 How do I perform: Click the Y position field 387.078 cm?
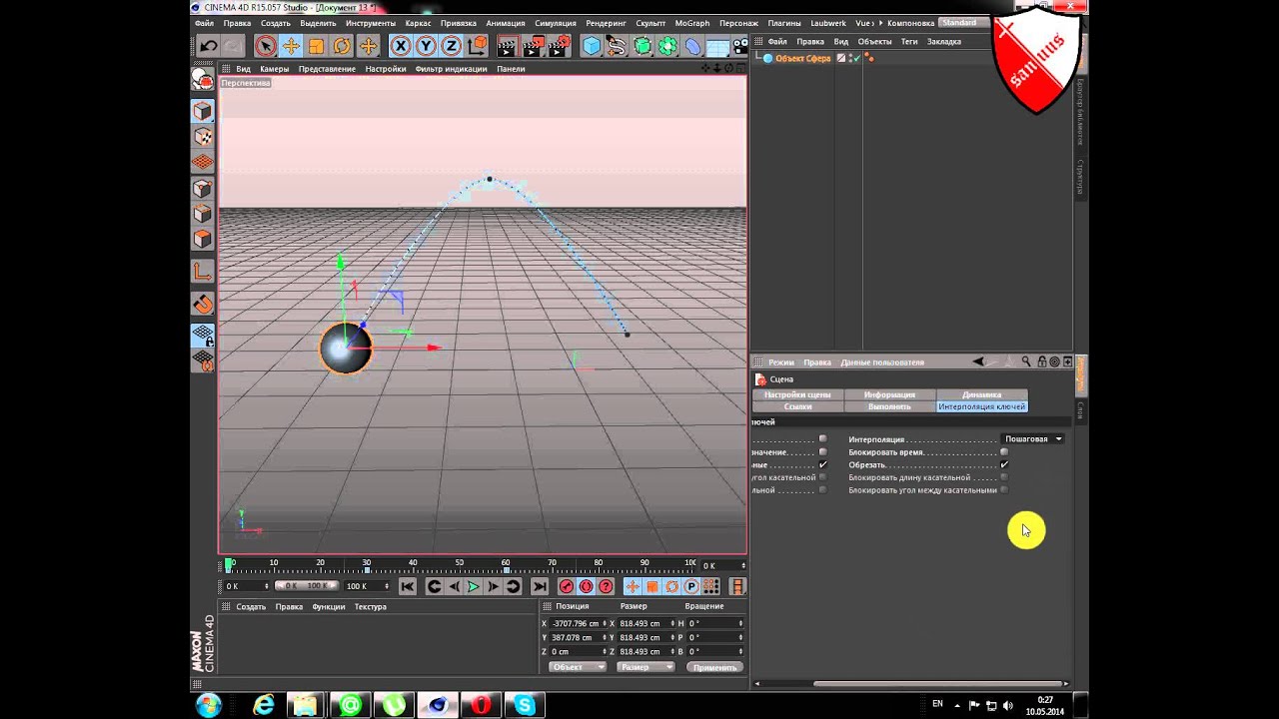pos(577,637)
